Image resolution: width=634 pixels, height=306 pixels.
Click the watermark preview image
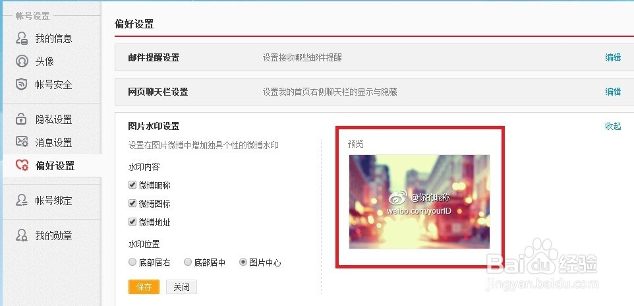coord(419,202)
